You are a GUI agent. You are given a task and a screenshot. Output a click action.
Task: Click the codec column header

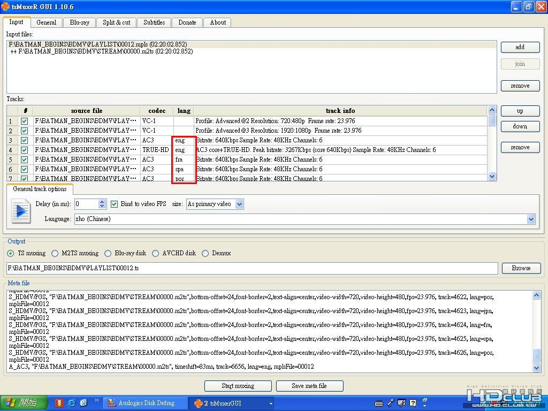click(157, 111)
